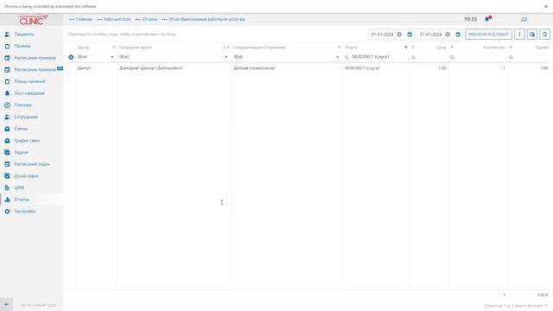Collapse sidebar with bottom-left back arrow
553x311 pixels.
7,305
